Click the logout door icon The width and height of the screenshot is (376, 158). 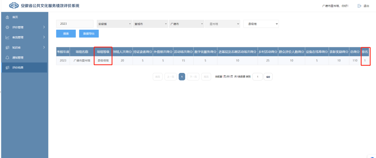[x=359, y=6]
